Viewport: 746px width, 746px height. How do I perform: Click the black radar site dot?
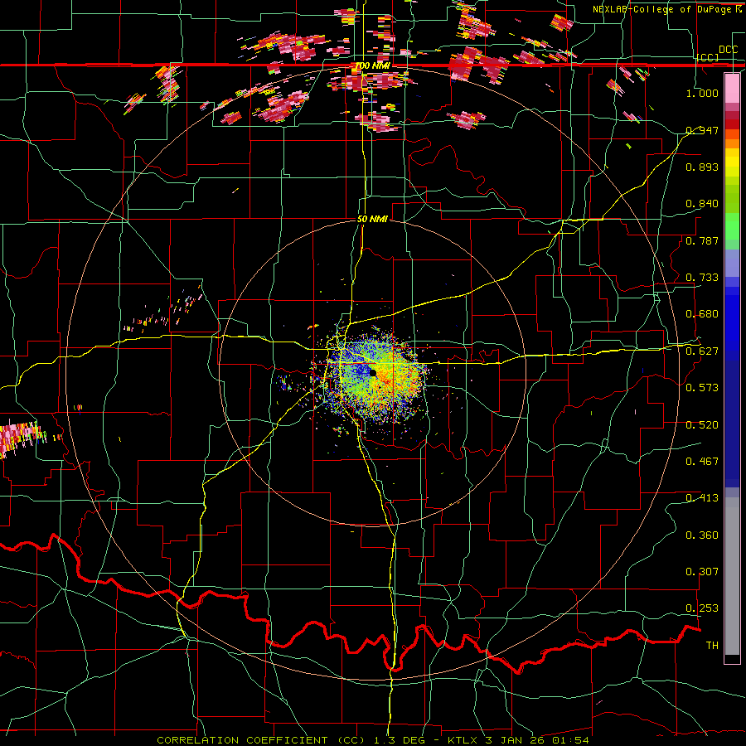pyautogui.click(x=373, y=372)
